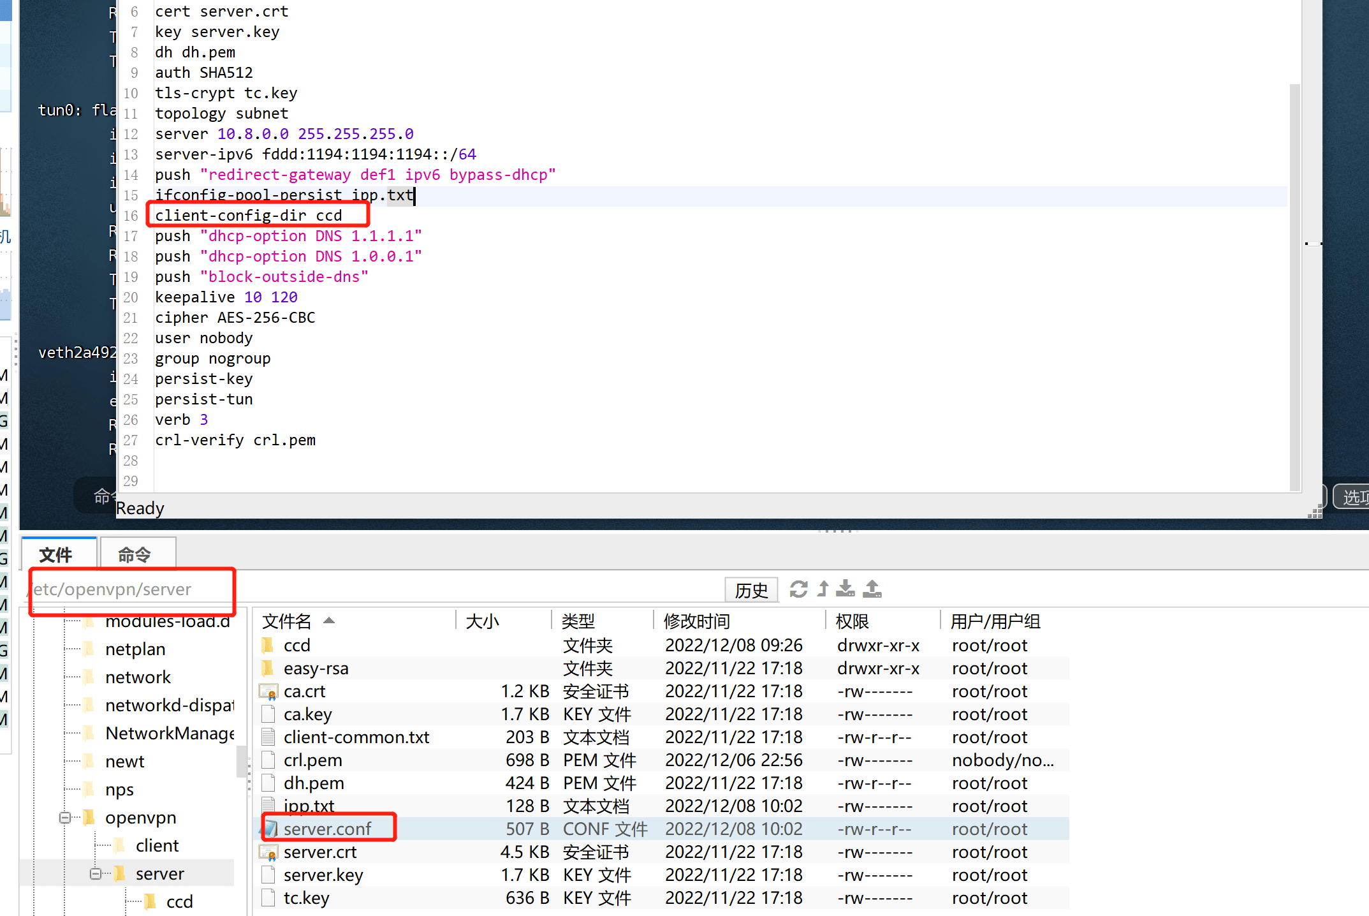Click the refresh directory icon
Screen dimensions: 1369x916
coord(798,589)
